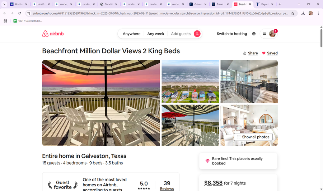Open the 39 Reviews link
This screenshot has height=191, width=323.
coord(167,188)
